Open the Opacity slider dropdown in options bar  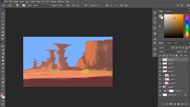[x=64, y=5]
